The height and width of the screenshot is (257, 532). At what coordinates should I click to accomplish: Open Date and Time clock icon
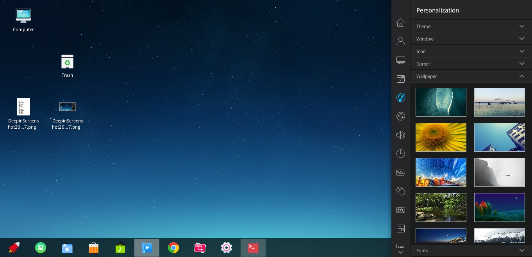(400, 154)
